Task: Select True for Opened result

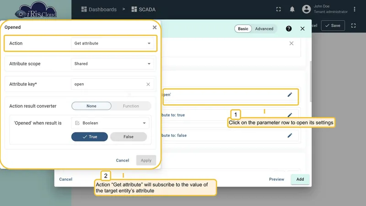Action: point(90,137)
